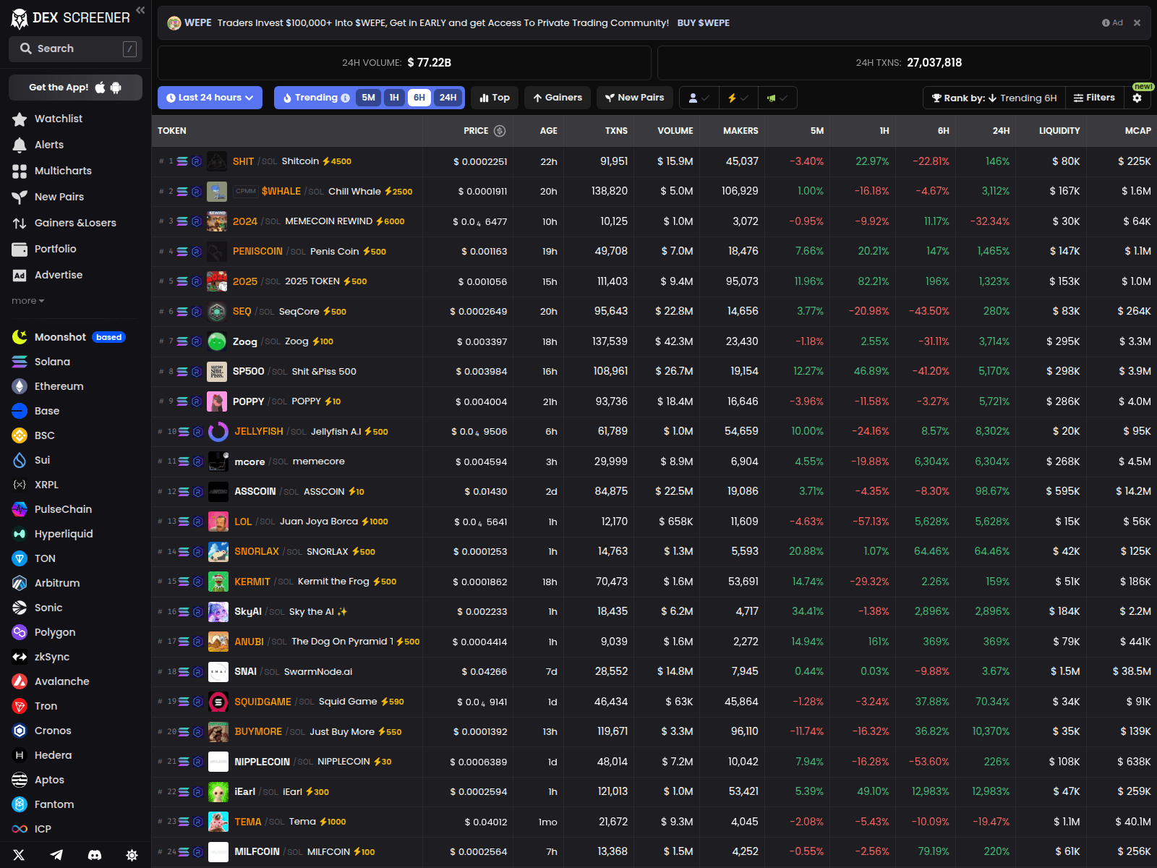Open the Telegram link icon

point(56,855)
